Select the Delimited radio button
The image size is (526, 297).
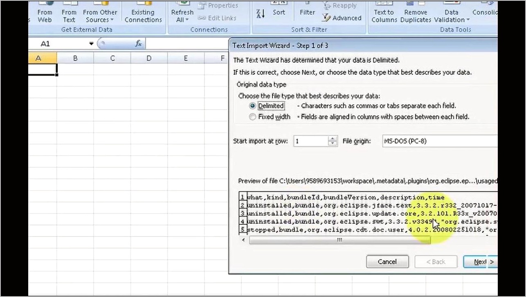(x=252, y=106)
